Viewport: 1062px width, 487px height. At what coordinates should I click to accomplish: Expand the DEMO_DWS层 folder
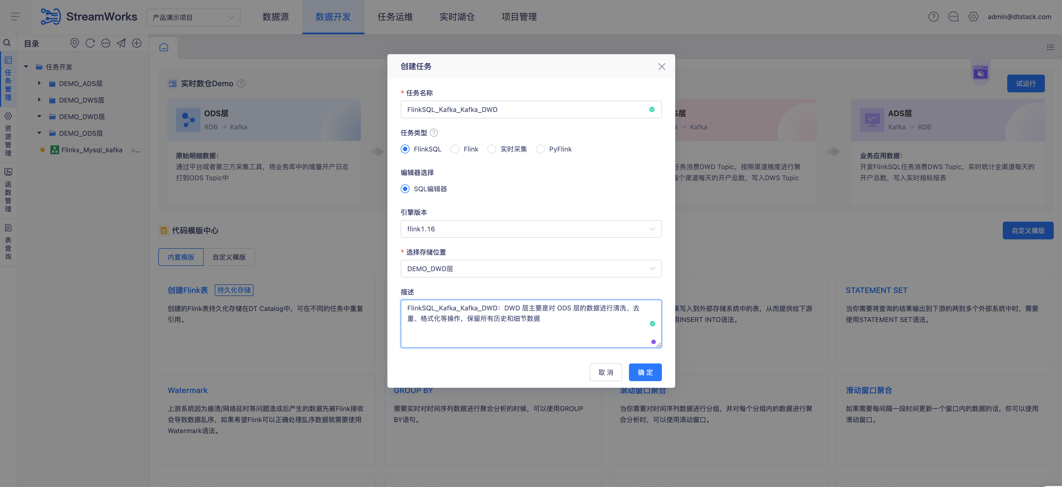[39, 100]
